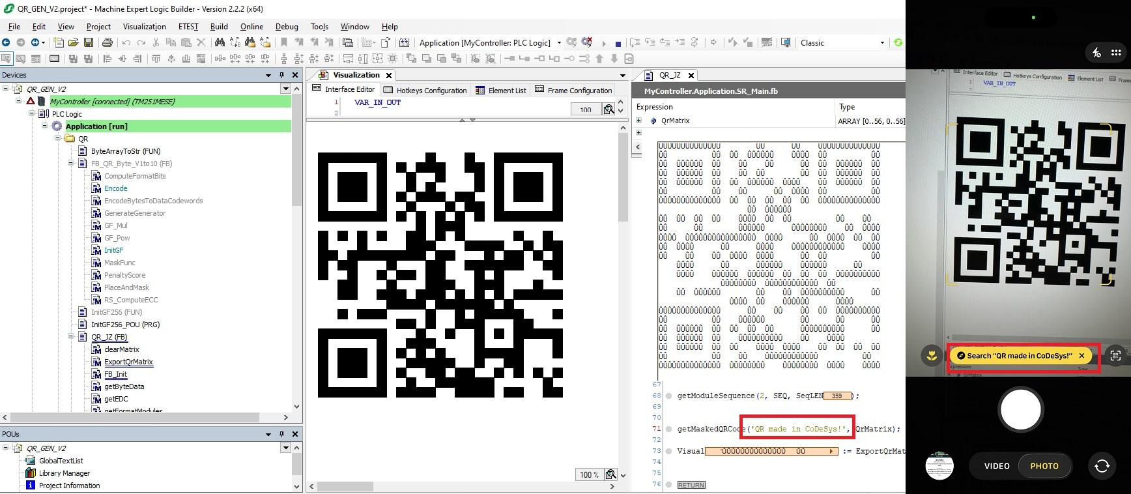Click the Open project folder icon
Image resolution: width=1131 pixels, height=494 pixels.
click(x=73, y=43)
